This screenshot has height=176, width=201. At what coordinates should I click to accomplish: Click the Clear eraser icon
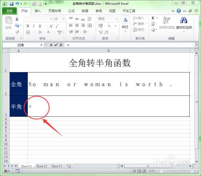pos(153,30)
